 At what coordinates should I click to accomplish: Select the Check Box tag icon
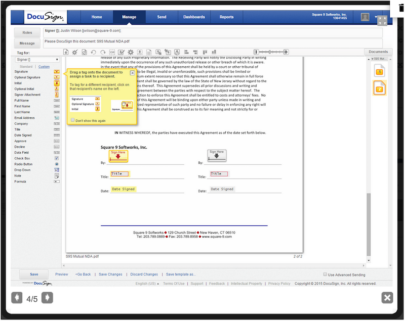click(x=57, y=158)
